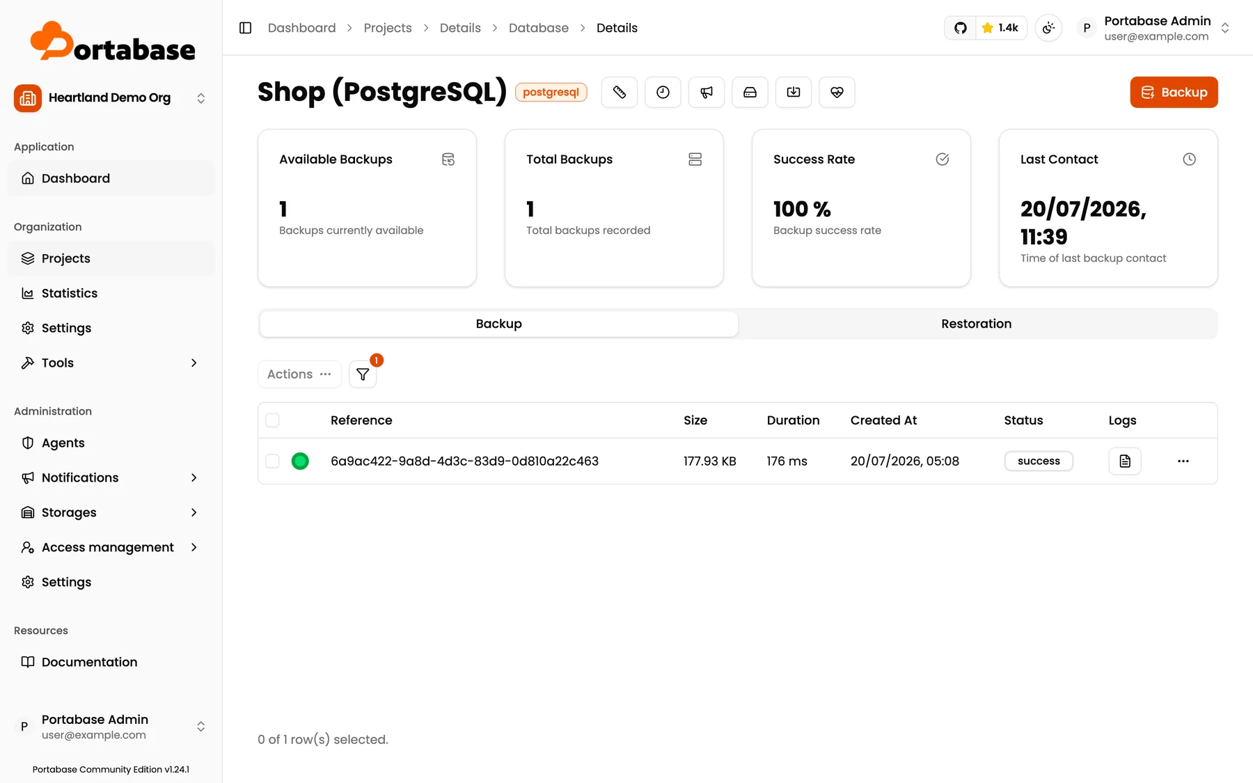
Task: Click the green status dot in row
Action: (300, 461)
